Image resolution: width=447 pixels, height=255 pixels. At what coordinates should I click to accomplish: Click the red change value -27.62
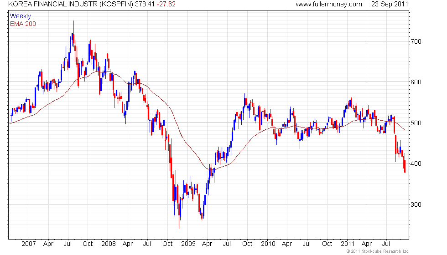[166, 4]
